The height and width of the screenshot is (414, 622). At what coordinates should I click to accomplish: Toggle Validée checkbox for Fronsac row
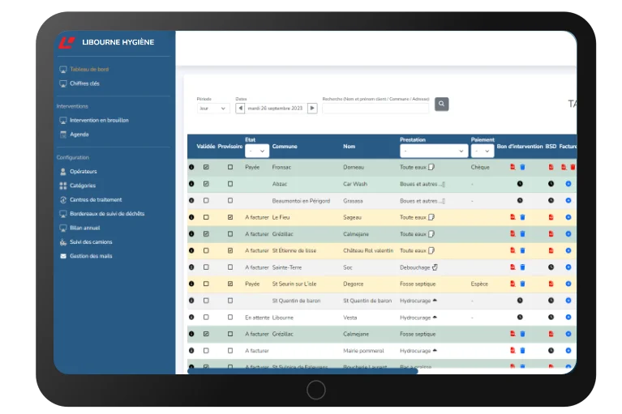206,167
